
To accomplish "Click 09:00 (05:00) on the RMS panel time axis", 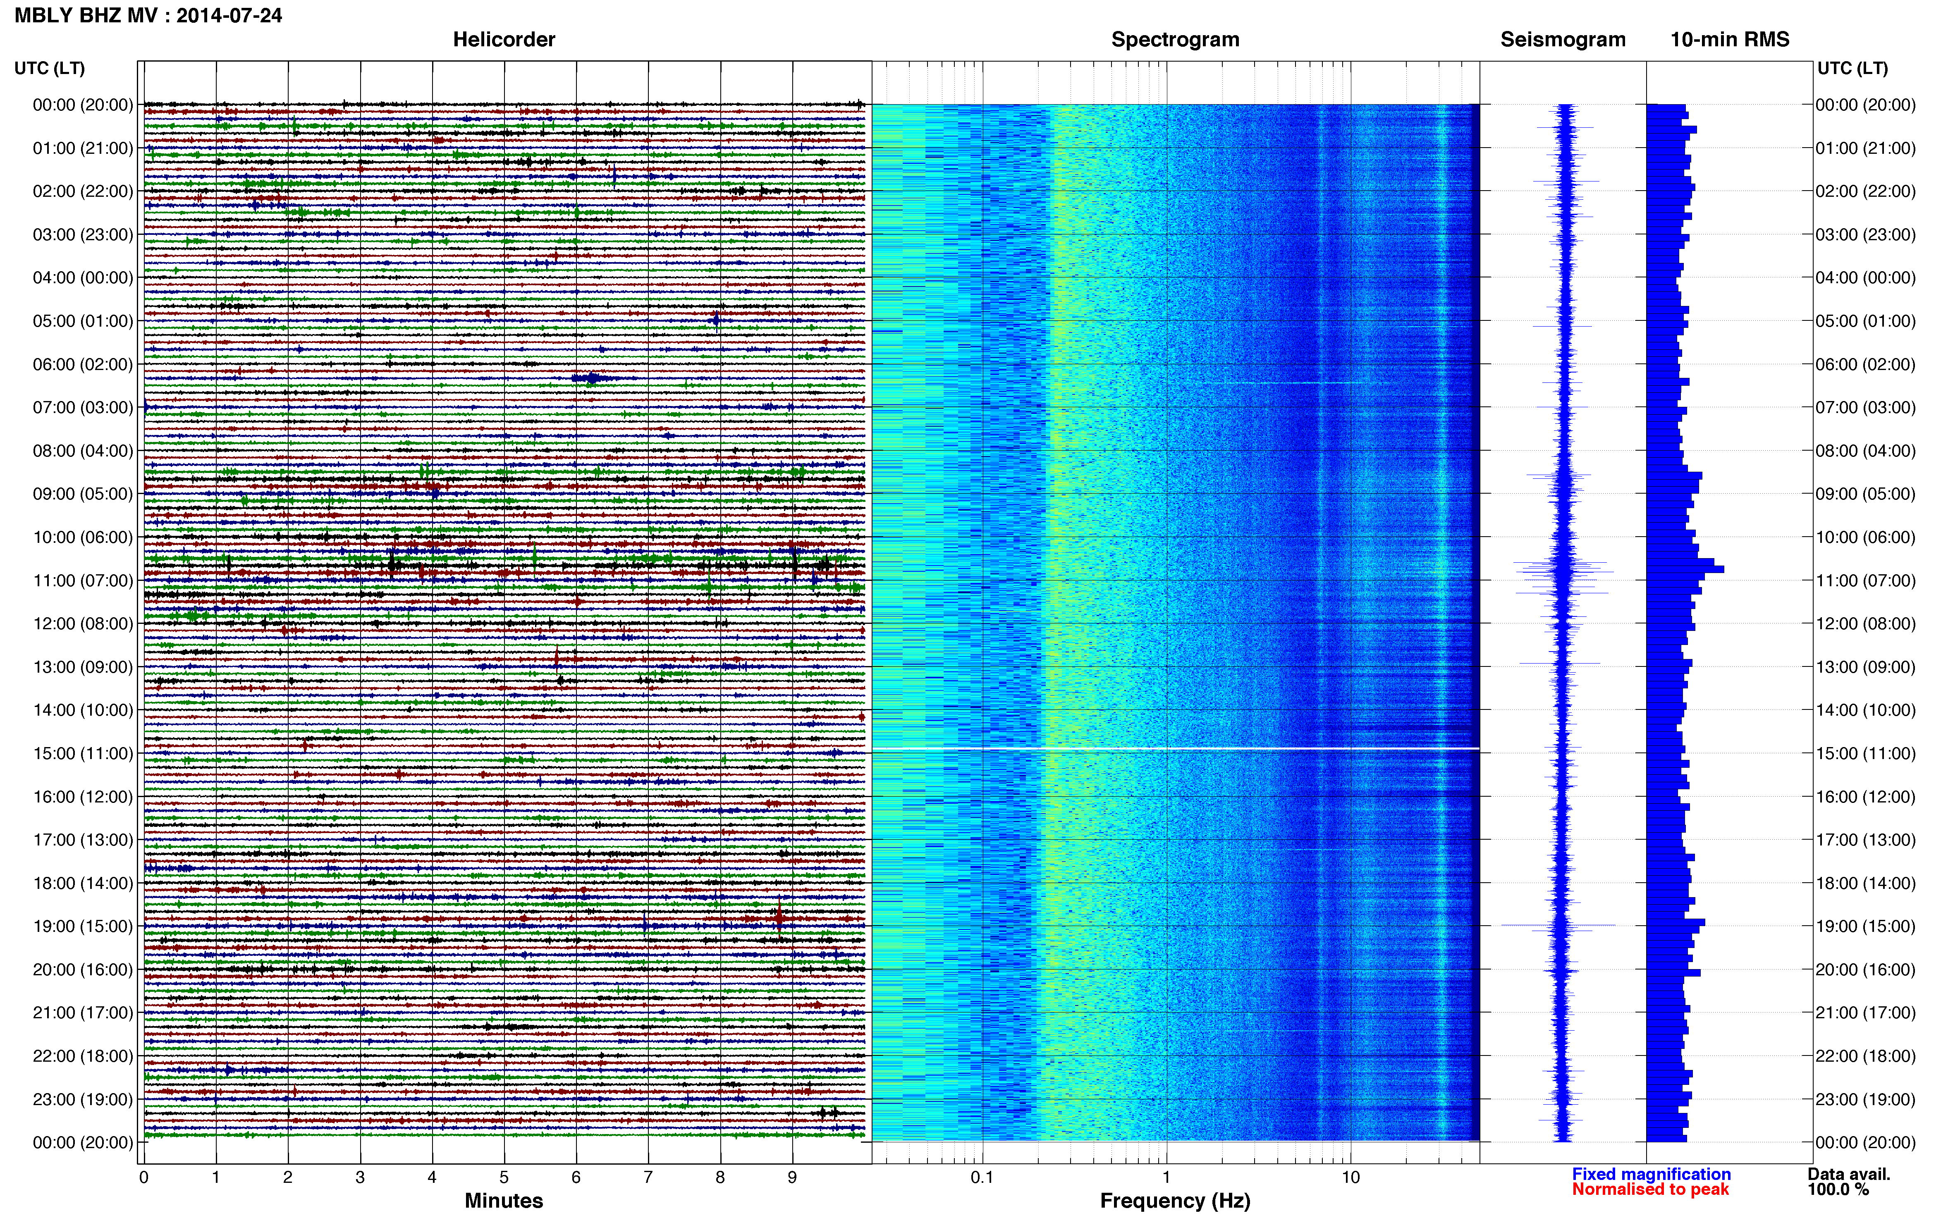I will pos(1865,494).
